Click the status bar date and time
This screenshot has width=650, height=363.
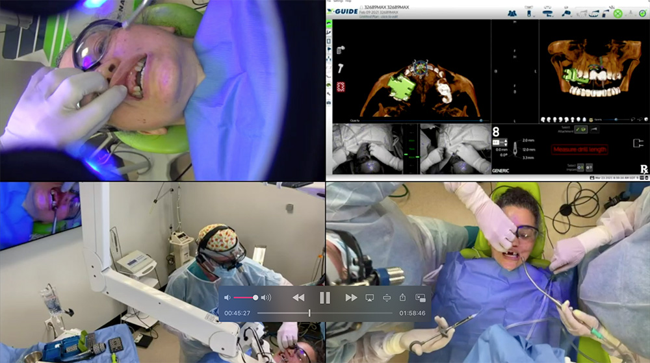click(615, 177)
